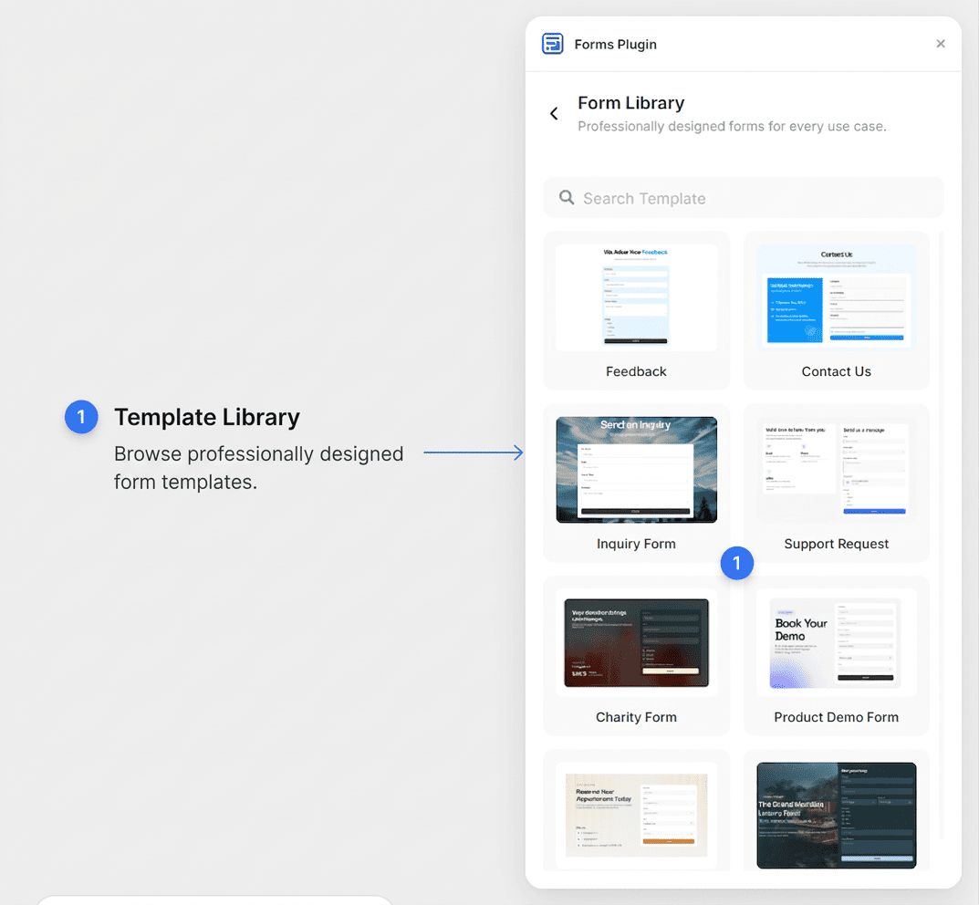Image resolution: width=979 pixels, height=905 pixels.
Task: Click the Feedback template label
Action: point(636,371)
